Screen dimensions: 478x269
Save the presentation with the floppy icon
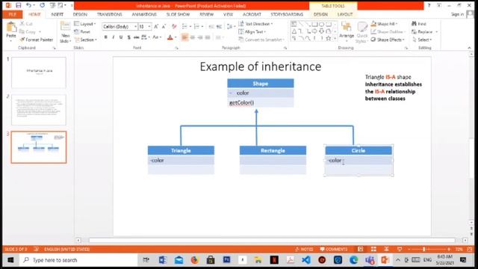click(18, 5)
